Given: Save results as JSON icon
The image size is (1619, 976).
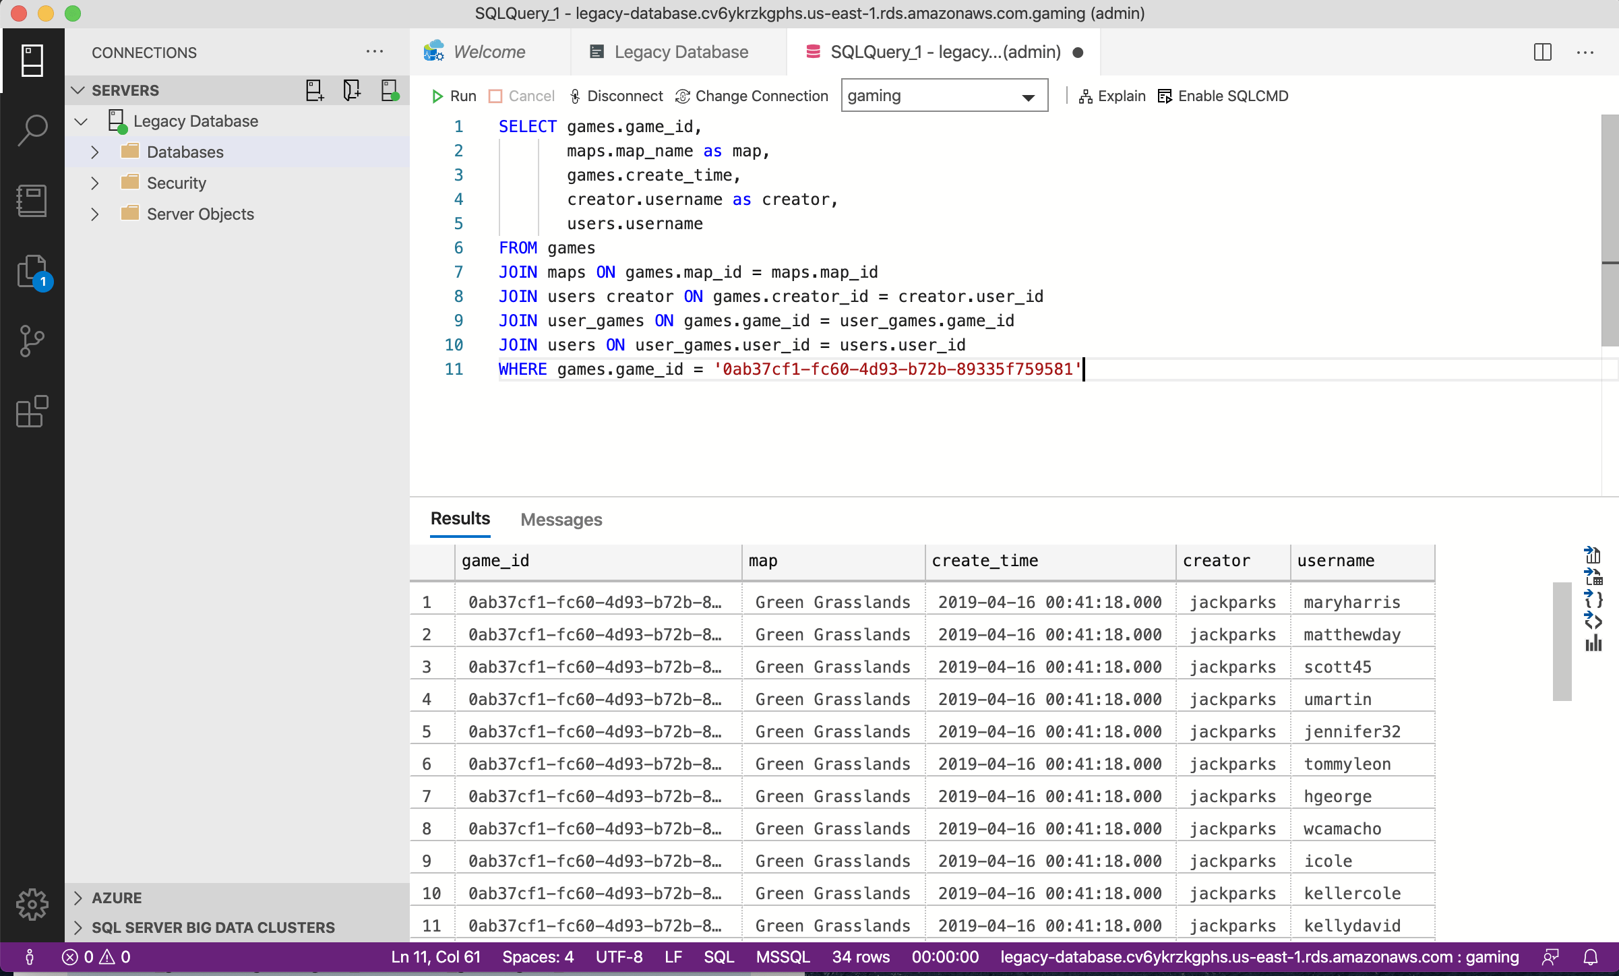Looking at the screenshot, I should [x=1593, y=599].
